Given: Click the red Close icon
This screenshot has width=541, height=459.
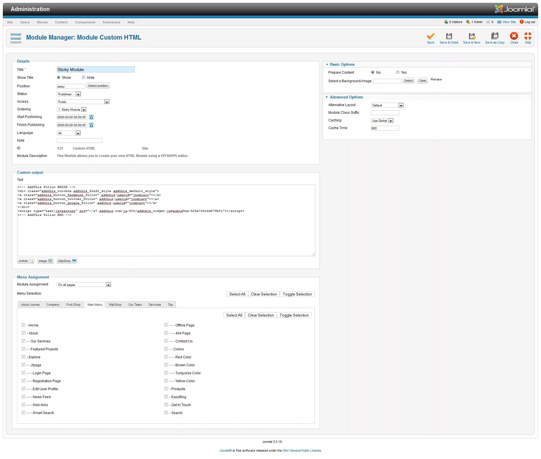Looking at the screenshot, I should click(514, 36).
